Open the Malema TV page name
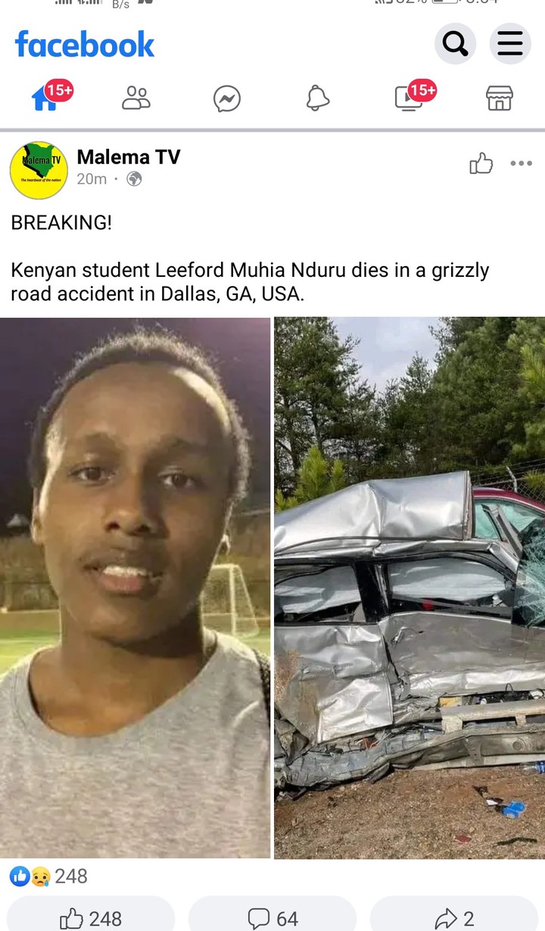The width and height of the screenshot is (545, 931). (x=129, y=157)
